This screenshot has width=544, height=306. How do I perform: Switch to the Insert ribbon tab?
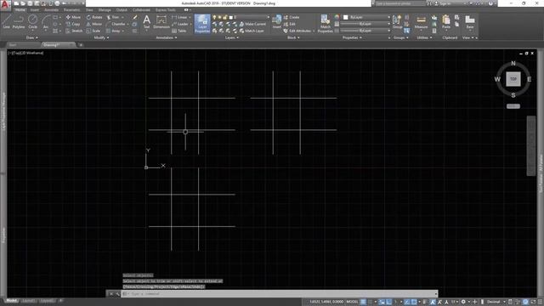tap(34, 9)
